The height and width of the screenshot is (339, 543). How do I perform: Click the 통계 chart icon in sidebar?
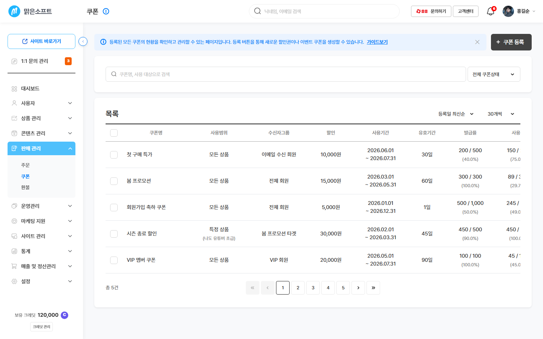[14, 251]
